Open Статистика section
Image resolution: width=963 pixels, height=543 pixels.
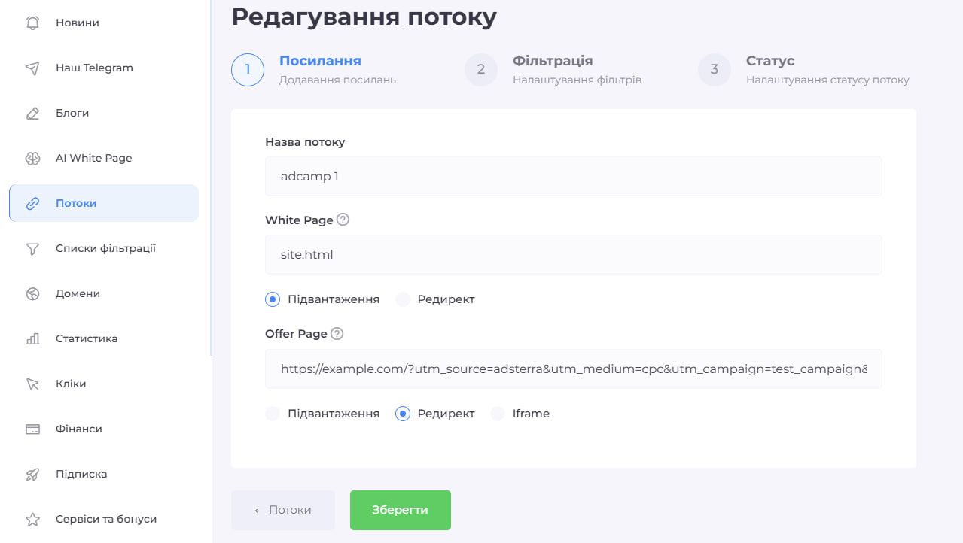pyautogui.click(x=104, y=338)
